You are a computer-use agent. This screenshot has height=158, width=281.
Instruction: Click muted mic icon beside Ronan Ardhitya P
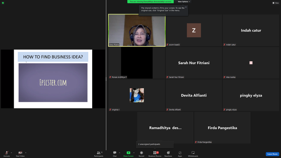[x=110, y=77]
